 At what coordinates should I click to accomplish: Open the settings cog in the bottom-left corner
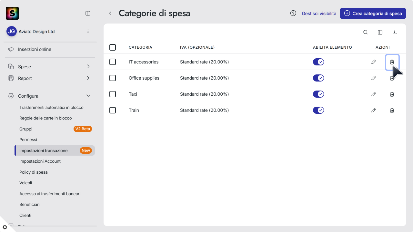5,227
